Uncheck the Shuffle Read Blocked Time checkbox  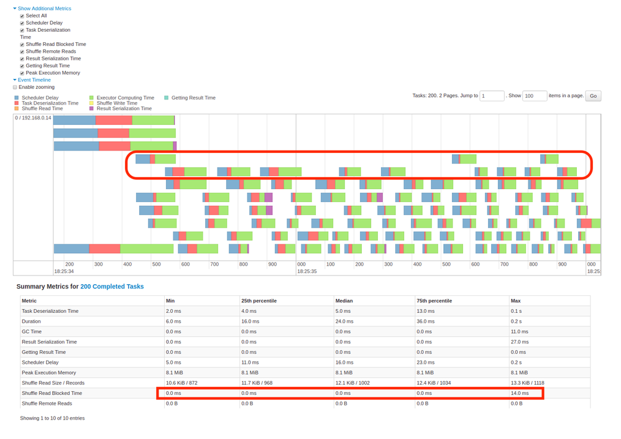(x=22, y=45)
